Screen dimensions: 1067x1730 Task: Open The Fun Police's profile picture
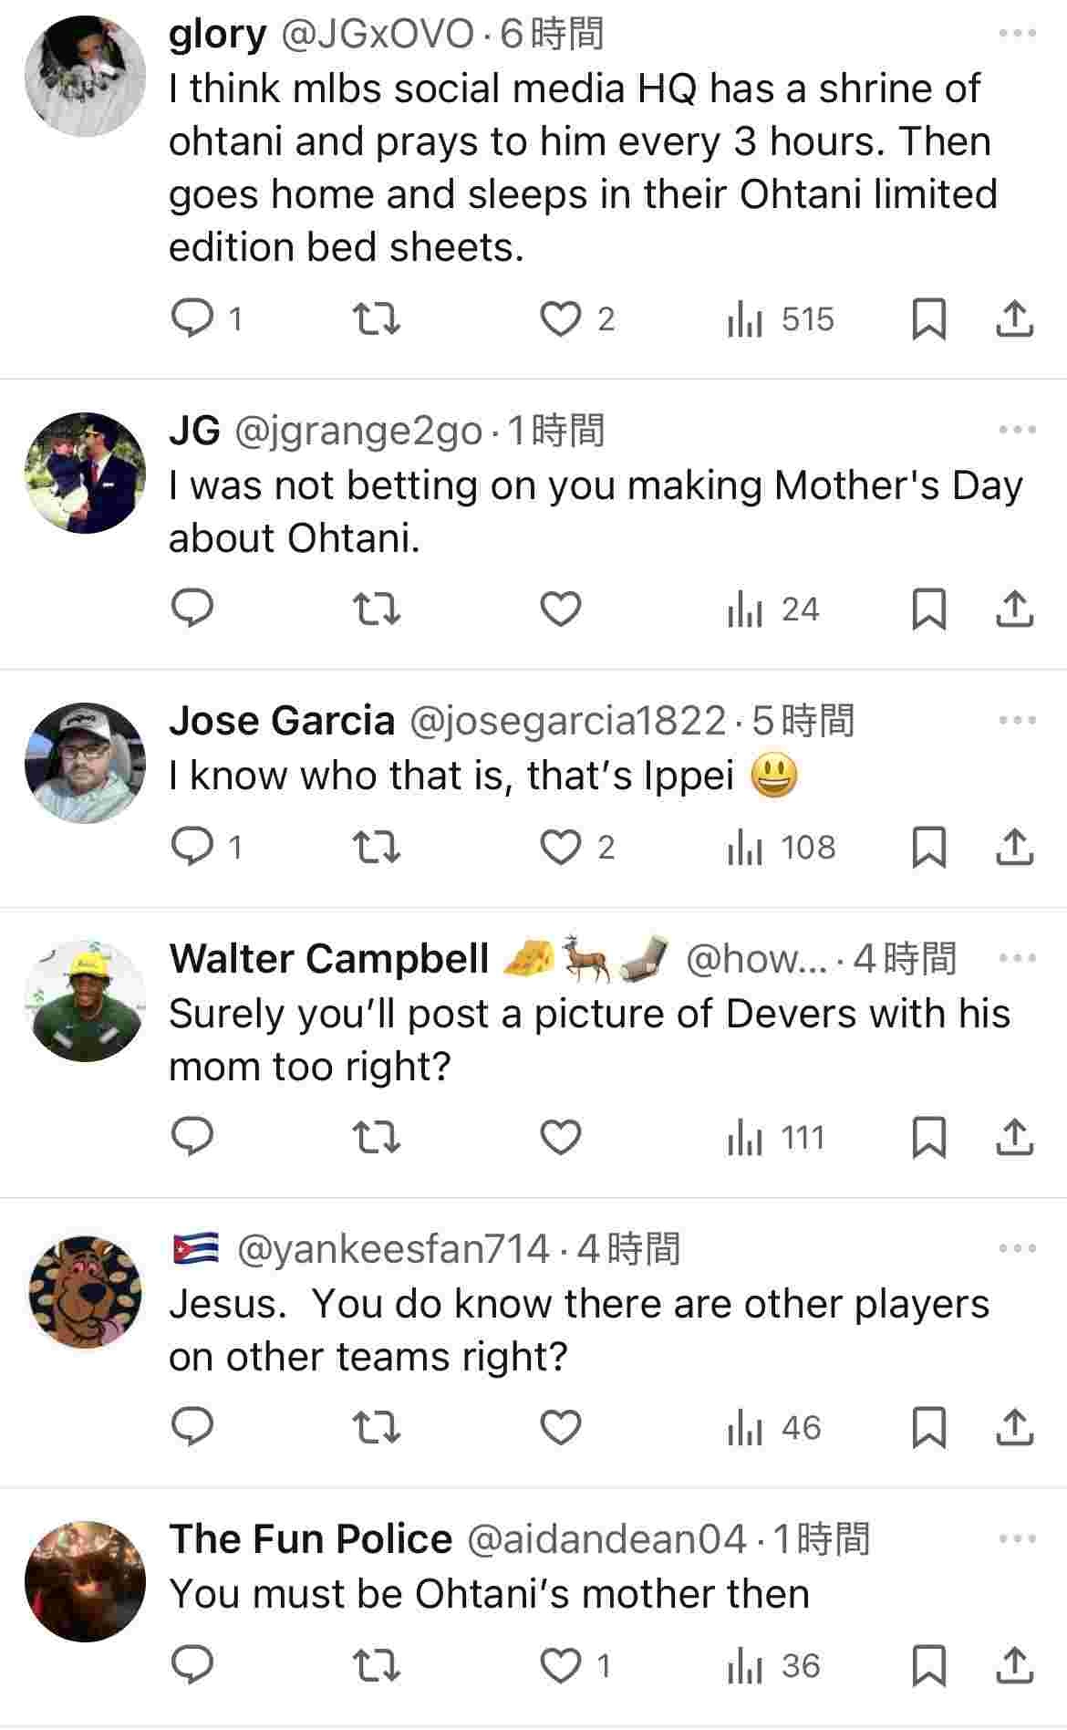(85, 1581)
